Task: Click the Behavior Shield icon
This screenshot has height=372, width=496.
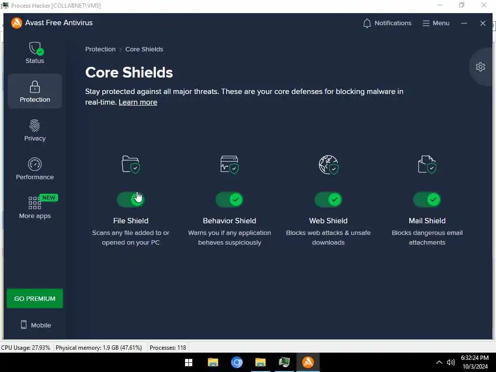Action: (229, 164)
